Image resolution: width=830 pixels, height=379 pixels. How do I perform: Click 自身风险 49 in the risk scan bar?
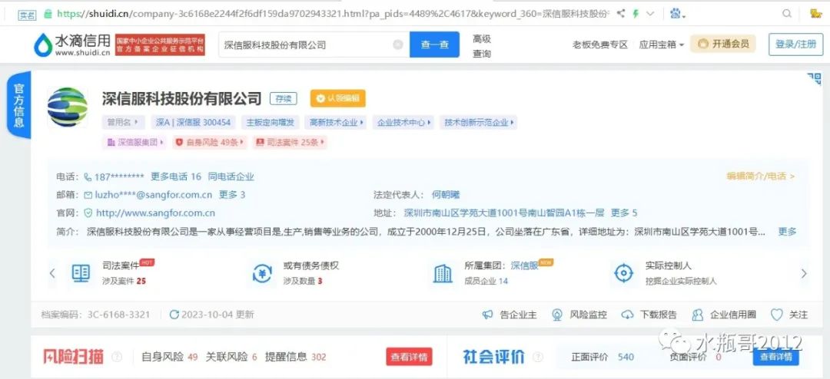pos(169,357)
